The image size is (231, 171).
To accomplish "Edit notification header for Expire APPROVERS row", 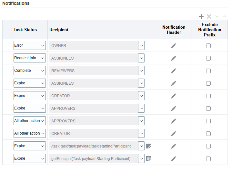I will [x=174, y=109].
